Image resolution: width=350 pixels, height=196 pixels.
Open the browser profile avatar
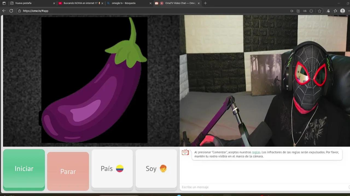coord(343,11)
